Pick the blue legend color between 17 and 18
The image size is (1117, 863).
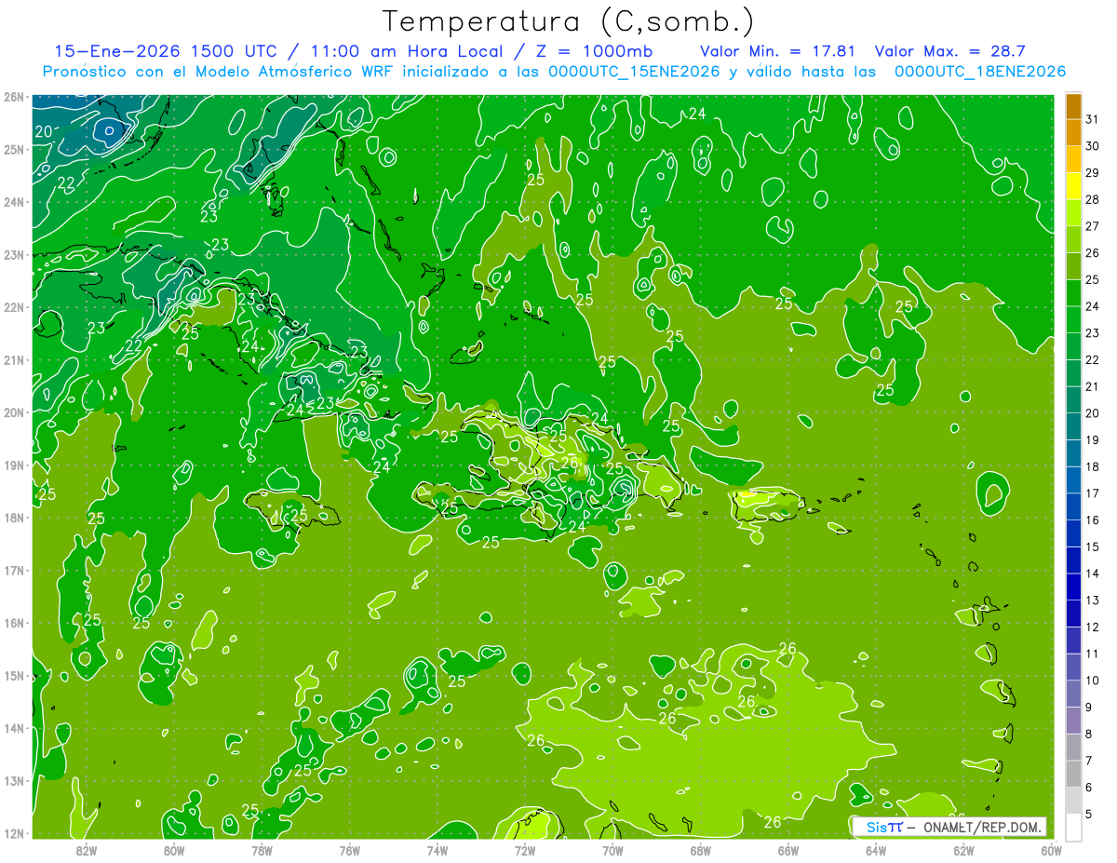[x=1073, y=479]
